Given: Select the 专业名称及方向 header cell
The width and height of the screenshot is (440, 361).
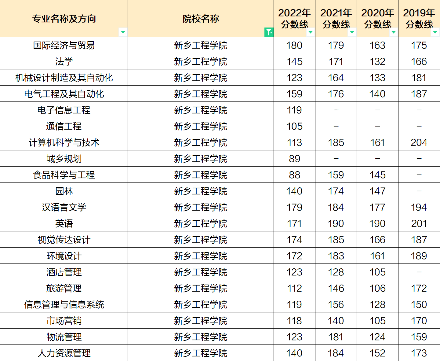Looking at the screenshot, I should tap(64, 19).
